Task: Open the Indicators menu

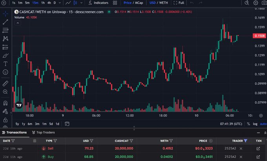Action: click(99, 3)
